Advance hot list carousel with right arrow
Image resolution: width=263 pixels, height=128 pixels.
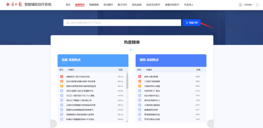click(210, 124)
